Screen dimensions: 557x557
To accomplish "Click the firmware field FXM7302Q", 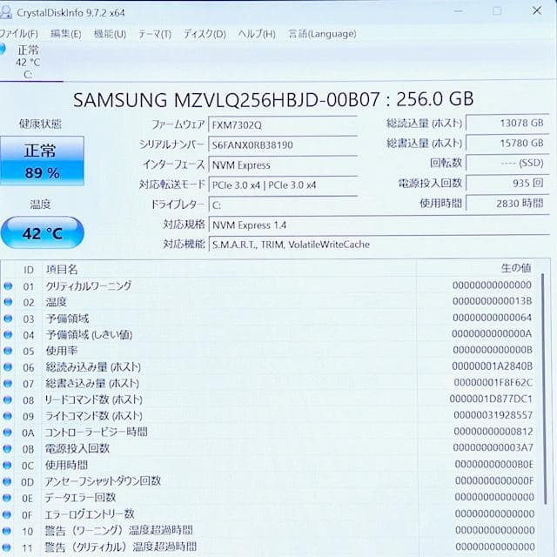I will pos(283,125).
